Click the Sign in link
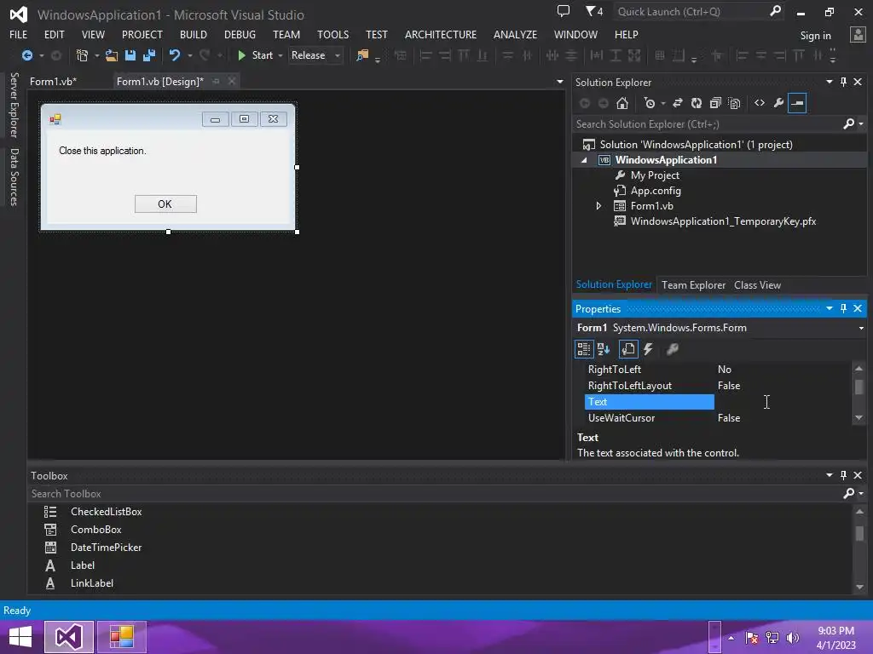Image resolution: width=873 pixels, height=654 pixels. pyautogui.click(x=815, y=36)
